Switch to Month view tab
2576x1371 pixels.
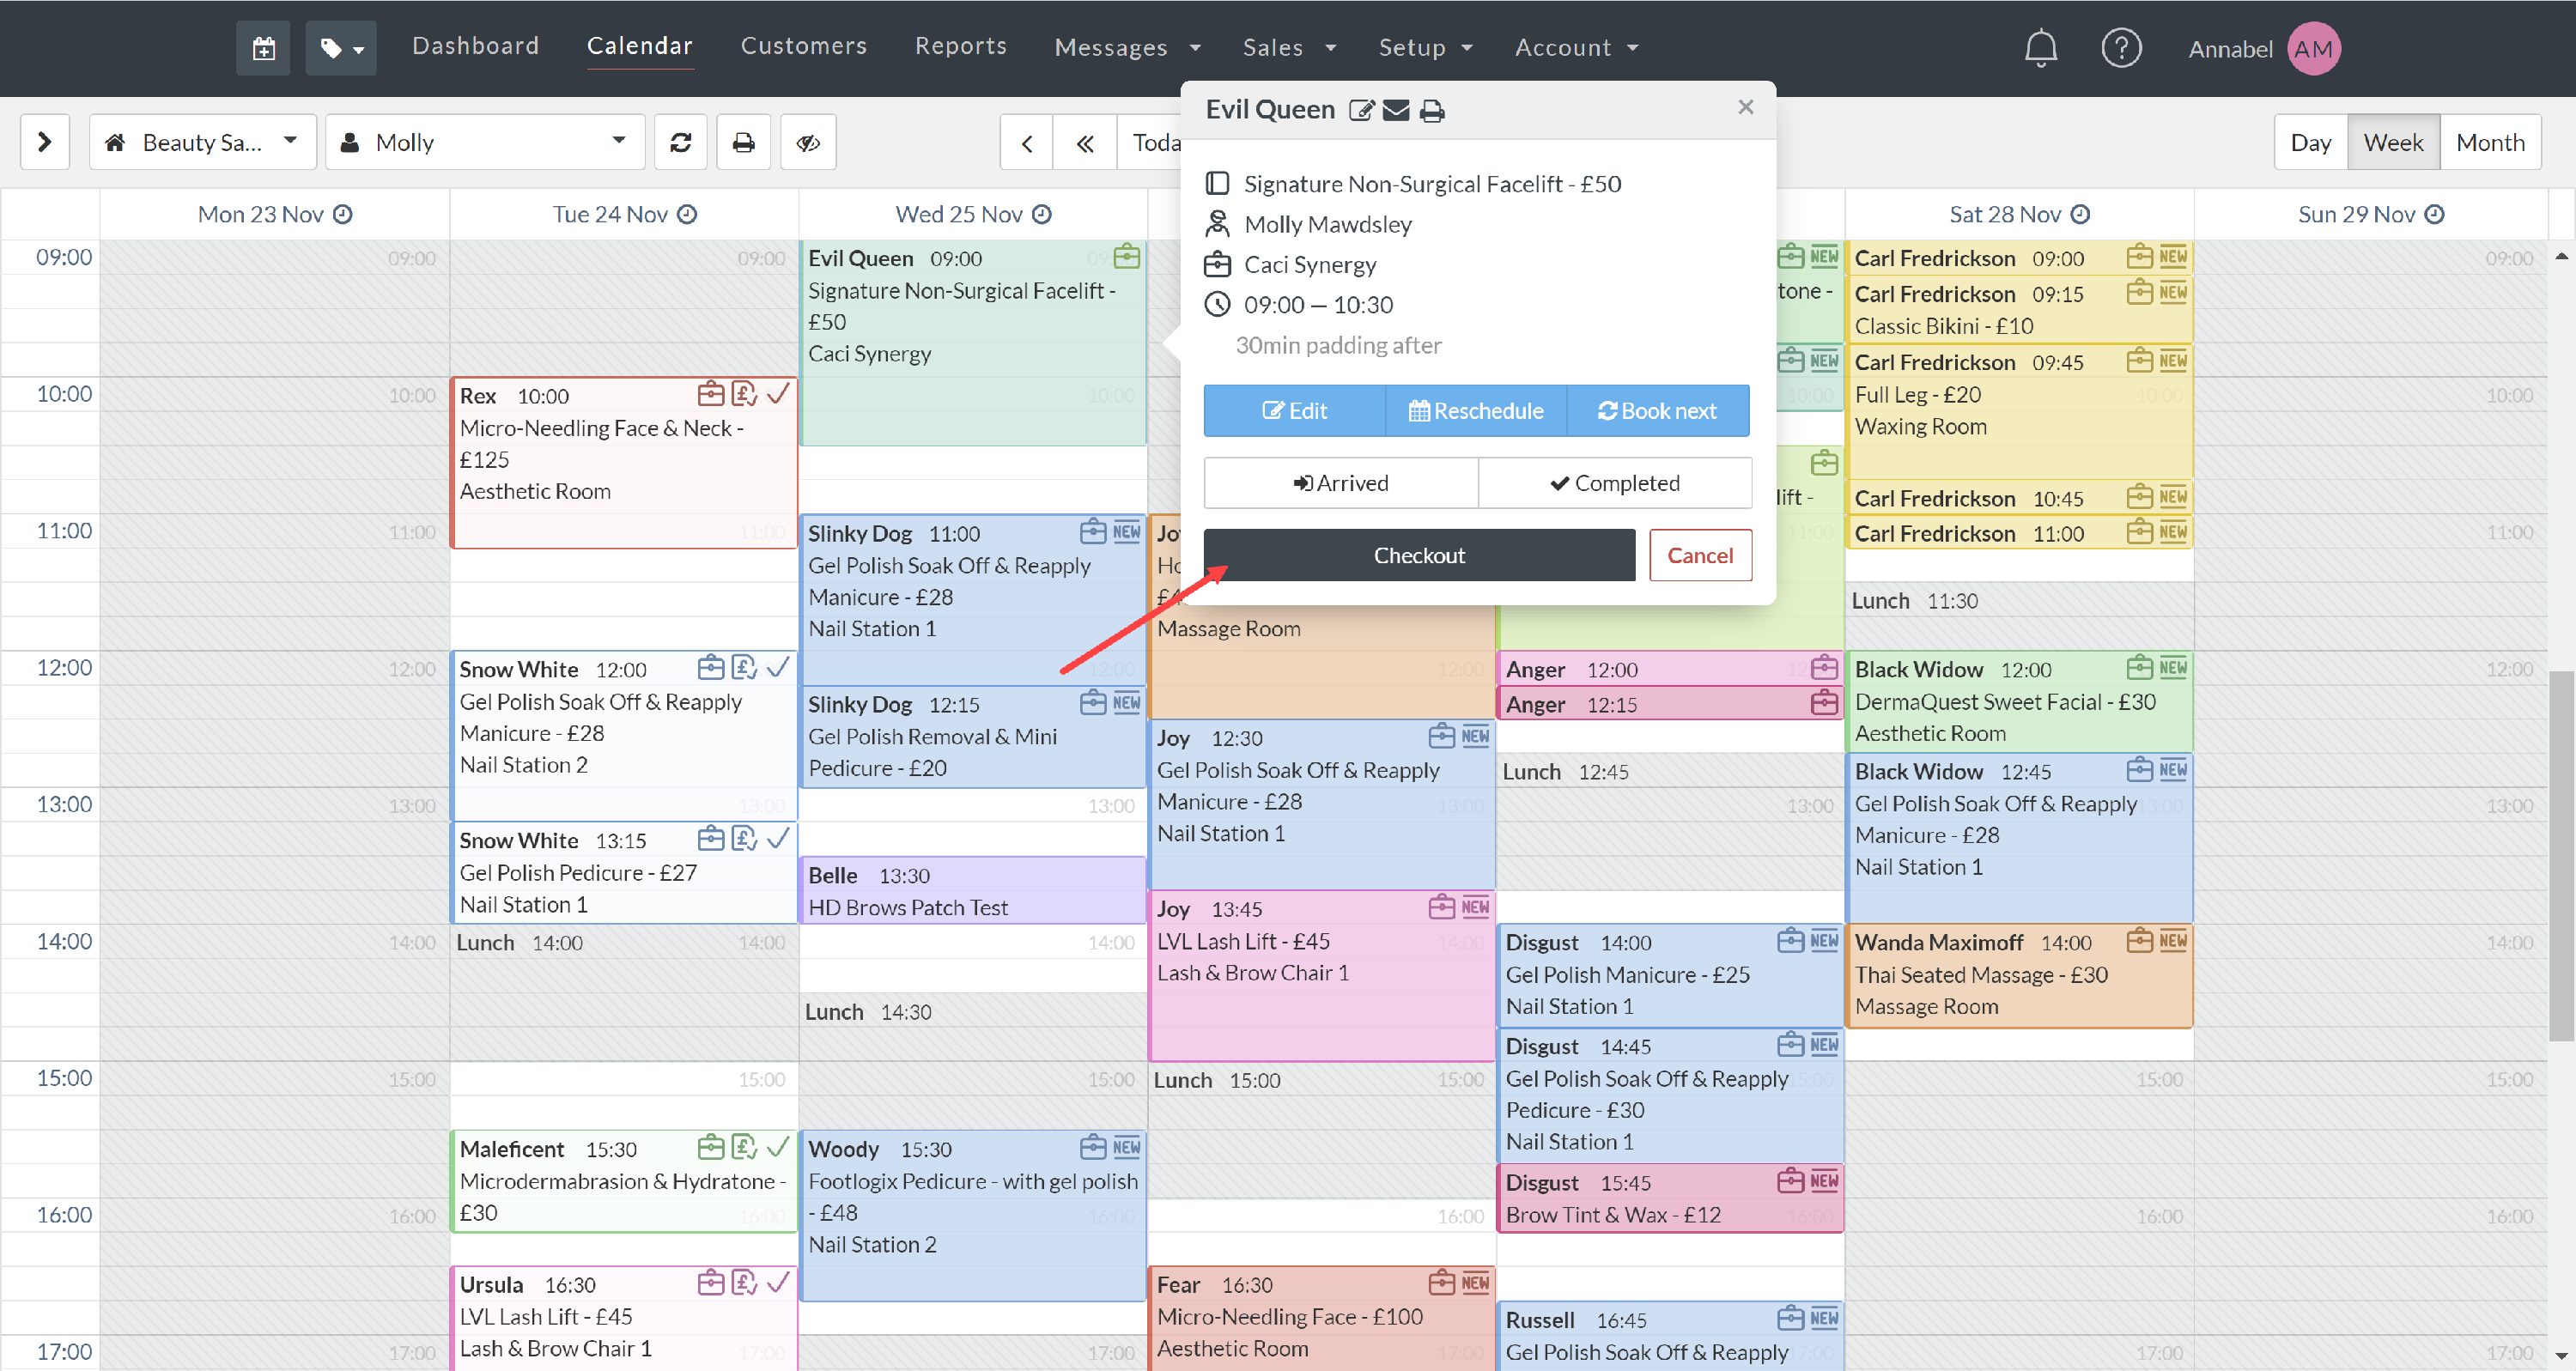[x=2490, y=143]
